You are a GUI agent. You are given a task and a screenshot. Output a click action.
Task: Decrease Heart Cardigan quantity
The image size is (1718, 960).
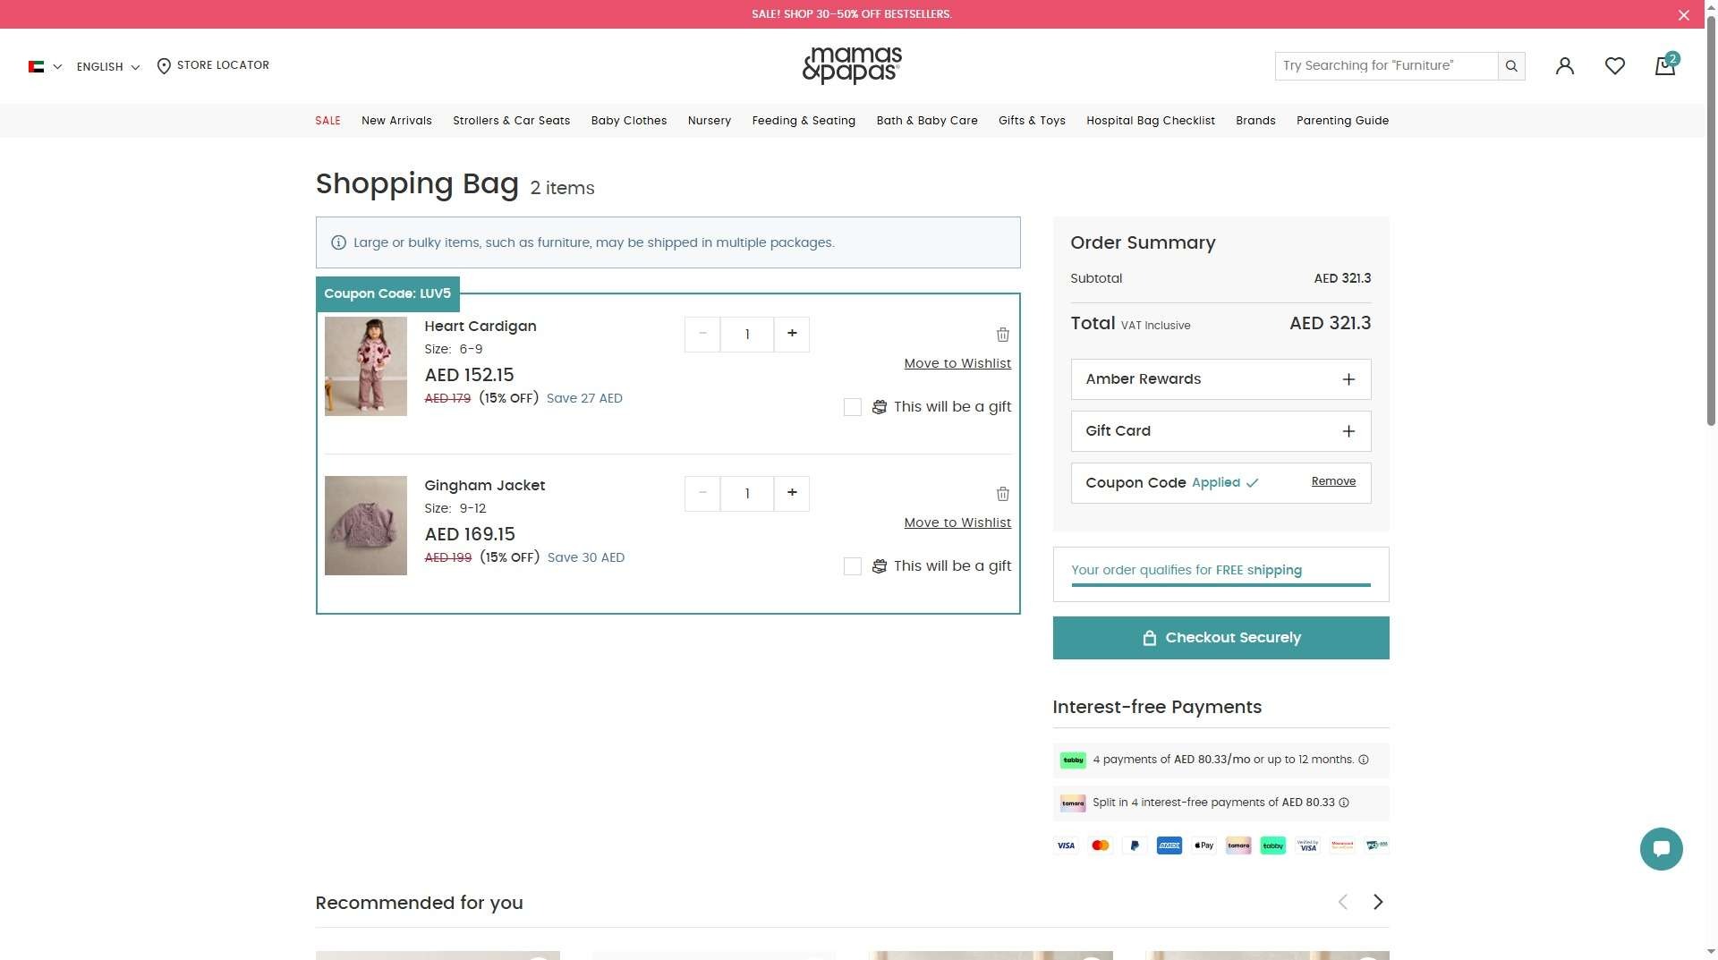coord(702,334)
